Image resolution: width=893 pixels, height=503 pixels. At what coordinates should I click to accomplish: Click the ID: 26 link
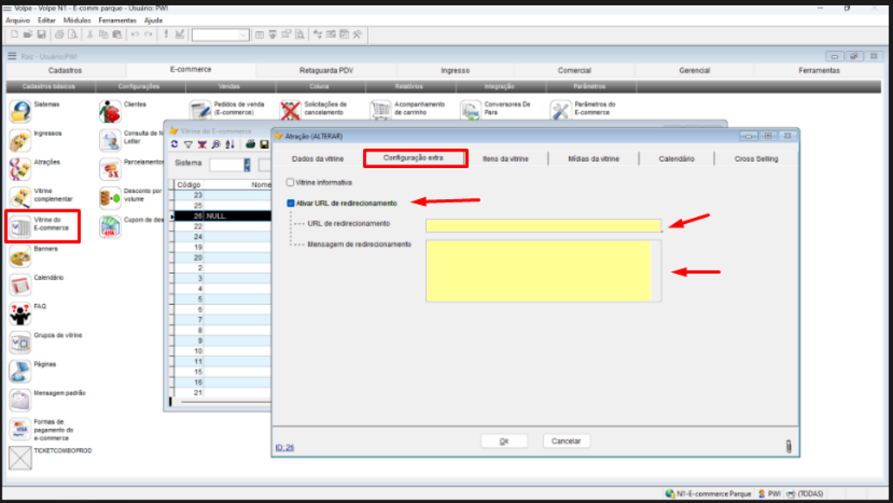click(x=284, y=448)
